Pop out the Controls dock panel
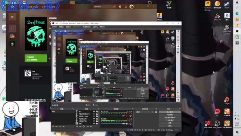Image resolution: width=241 pixels, height=136 pixels. pyautogui.click(x=180, y=109)
